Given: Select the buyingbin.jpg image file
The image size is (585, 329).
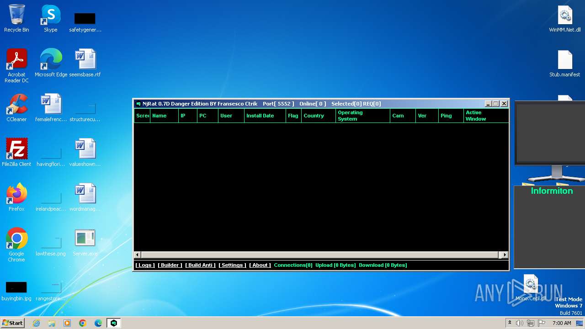Looking at the screenshot, I should pyautogui.click(x=16, y=291).
